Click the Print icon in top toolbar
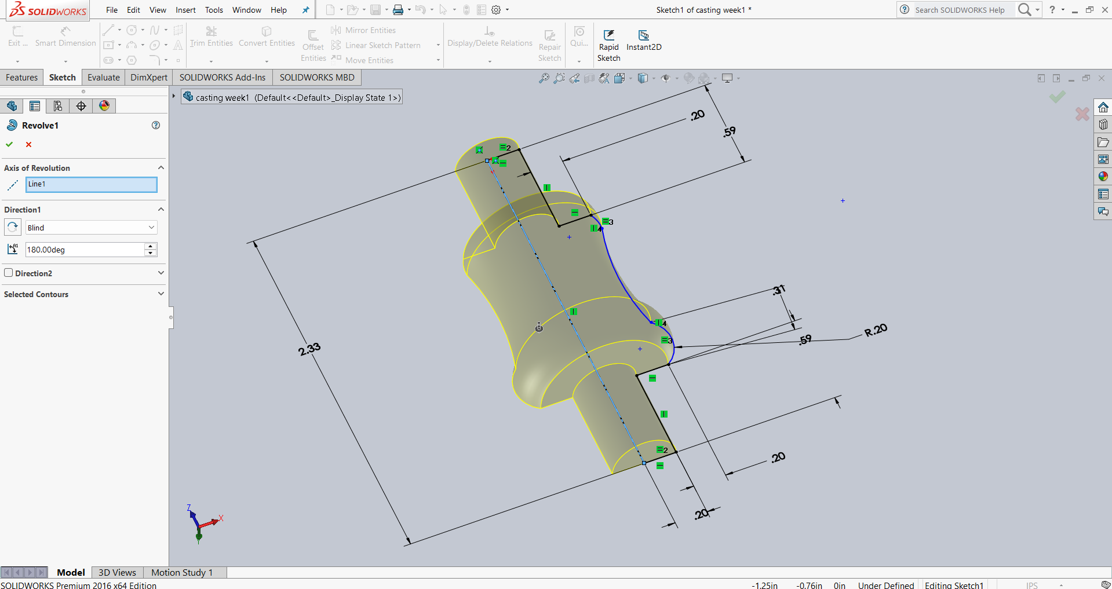1112x589 pixels. 398,10
